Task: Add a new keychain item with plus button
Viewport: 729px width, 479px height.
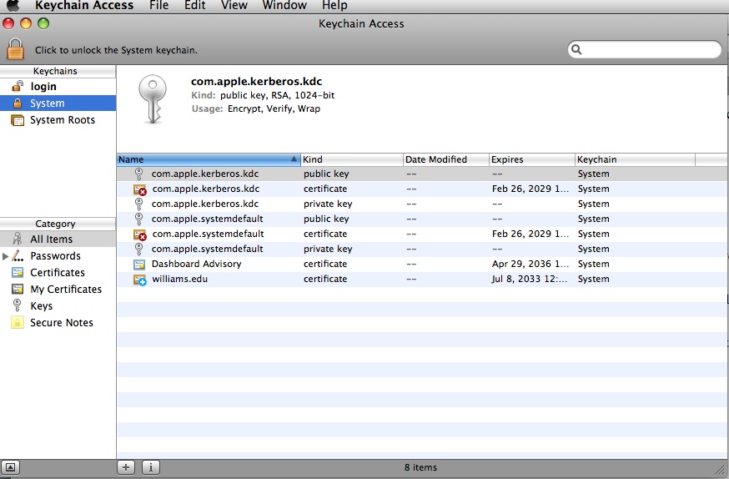Action: [125, 467]
